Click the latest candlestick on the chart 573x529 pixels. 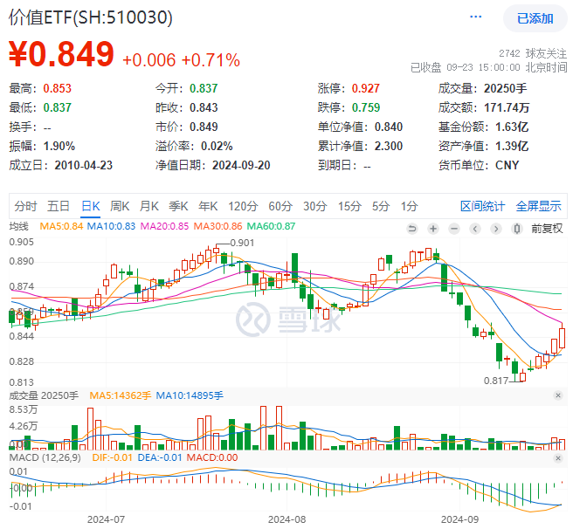pos(563,338)
